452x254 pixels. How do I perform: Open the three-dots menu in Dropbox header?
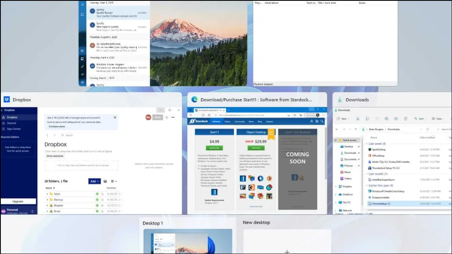click(173, 117)
